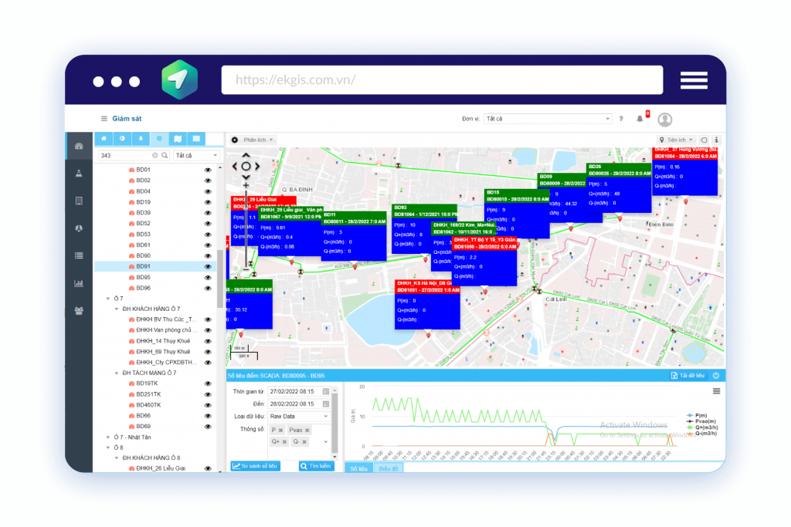Toggle visibility of BD91
Screen dimensions: 791x527
[x=208, y=266]
